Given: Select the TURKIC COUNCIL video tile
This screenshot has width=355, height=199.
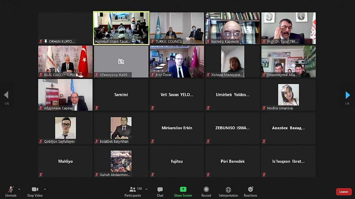Looking at the screenshot, I should [177, 28].
